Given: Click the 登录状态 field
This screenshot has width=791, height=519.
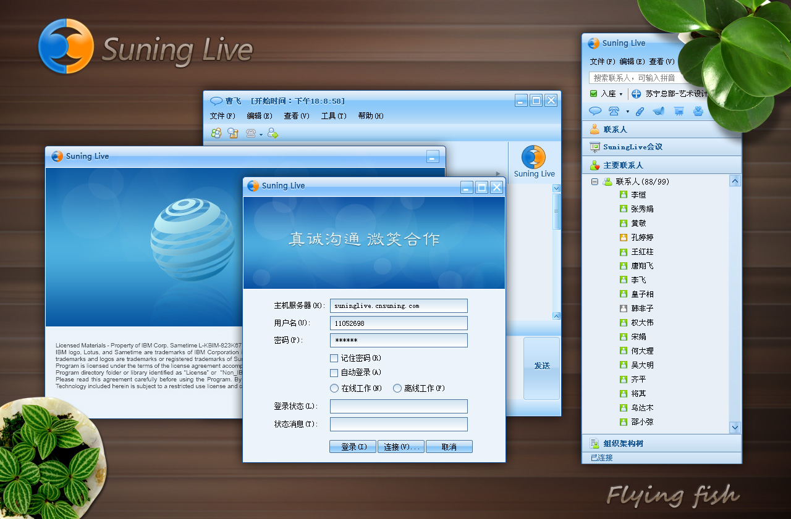Looking at the screenshot, I should click(x=399, y=406).
